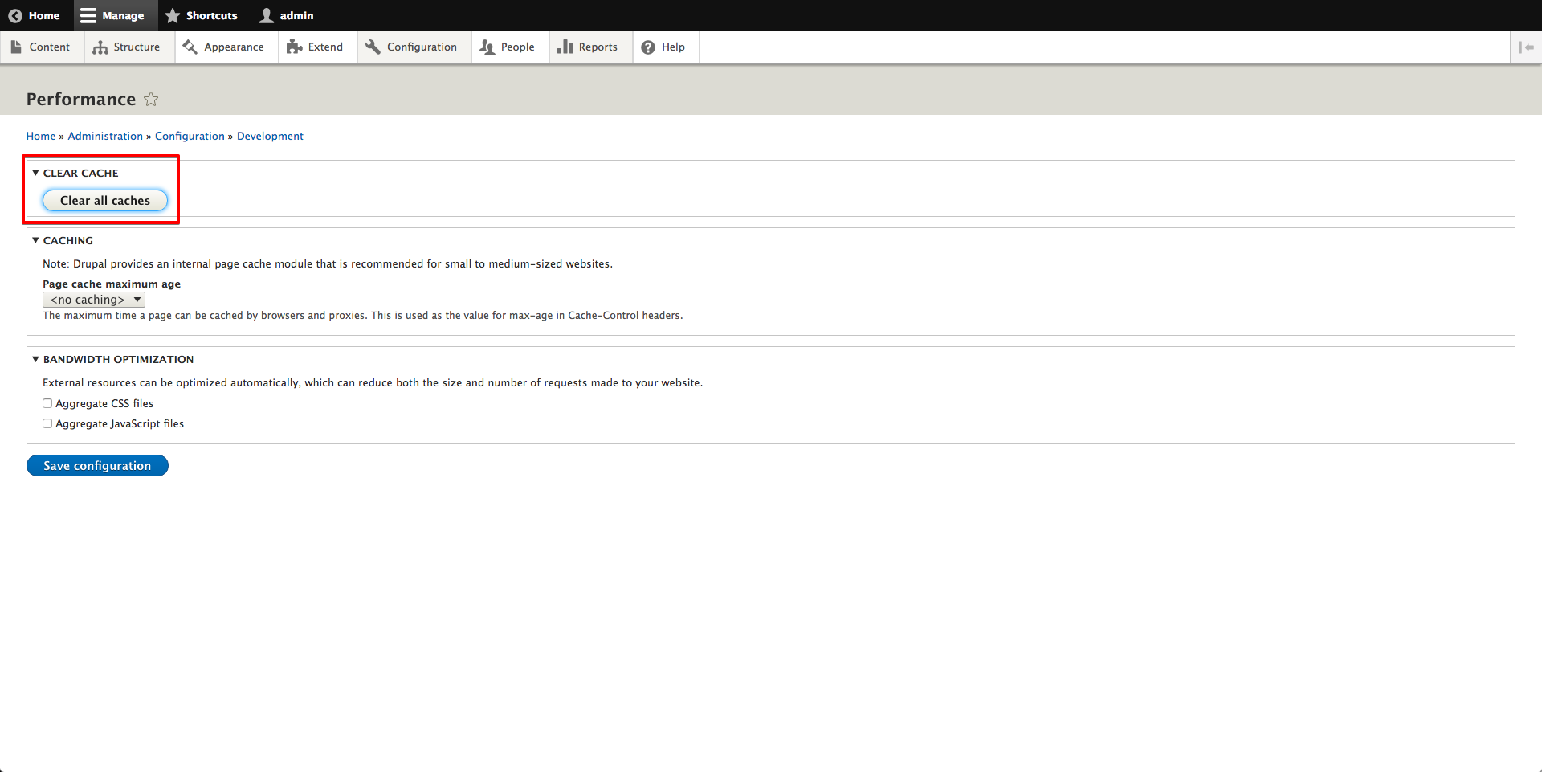Open the Reports menu item

coord(588,47)
